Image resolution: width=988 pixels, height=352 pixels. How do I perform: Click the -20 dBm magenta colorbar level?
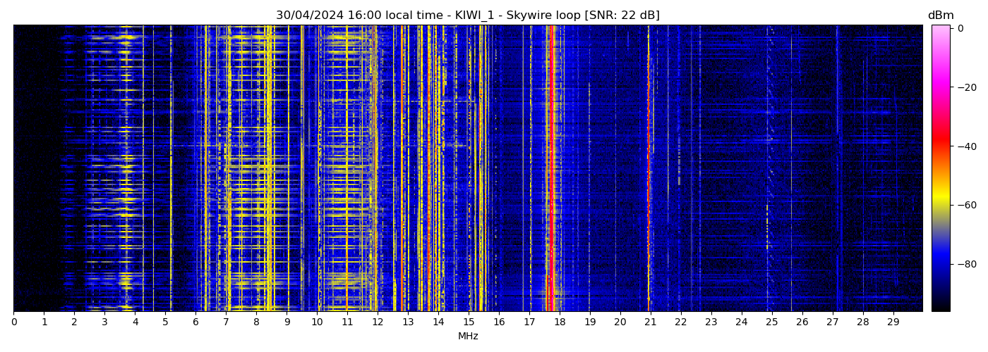point(941,87)
